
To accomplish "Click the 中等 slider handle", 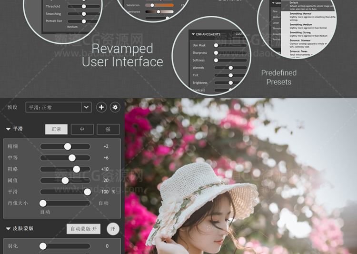I will pyautogui.click(x=72, y=158).
